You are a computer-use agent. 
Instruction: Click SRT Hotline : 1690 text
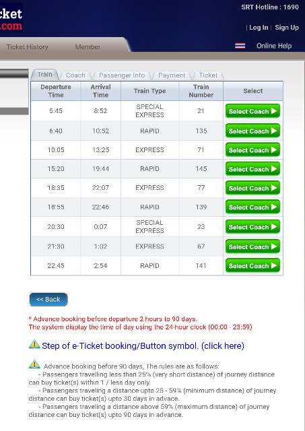pyautogui.click(x=270, y=7)
